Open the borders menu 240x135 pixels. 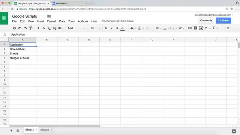pyautogui.click(x=139, y=28)
